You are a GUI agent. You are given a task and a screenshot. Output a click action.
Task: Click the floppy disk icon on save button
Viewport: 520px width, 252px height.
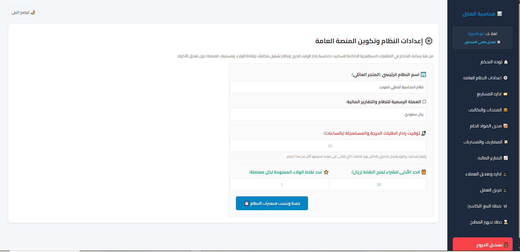click(247, 203)
